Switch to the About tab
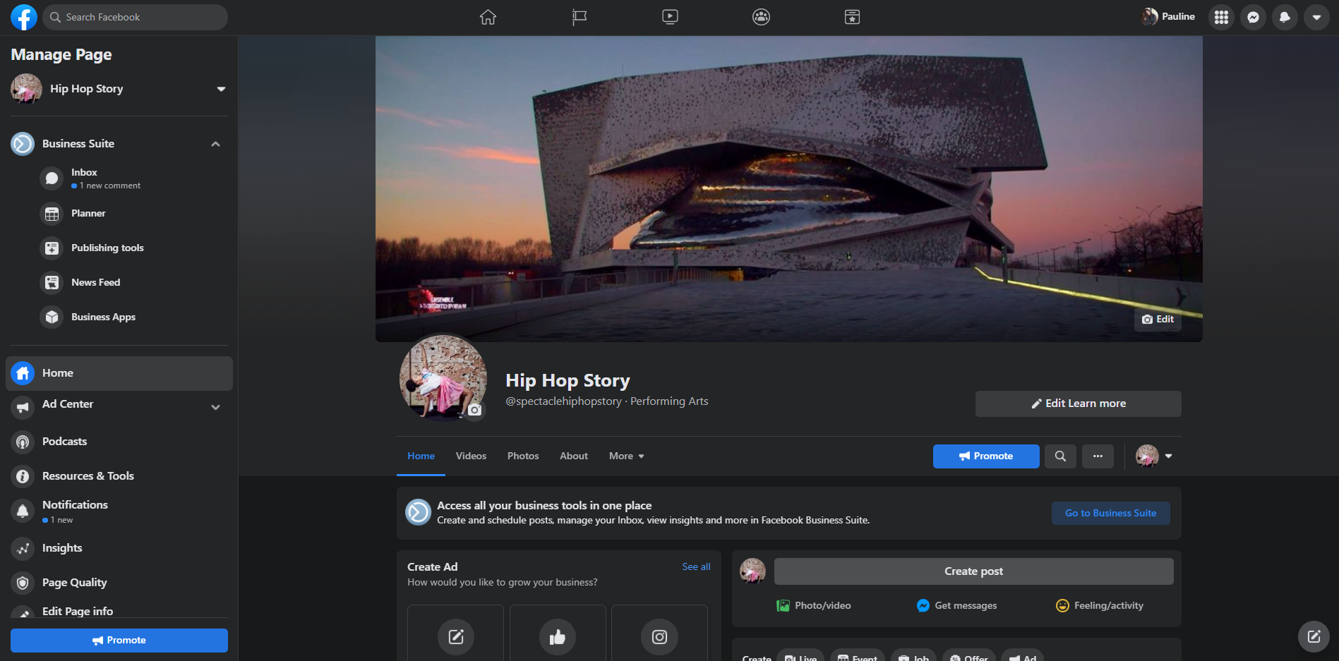Image resolution: width=1339 pixels, height=661 pixels. 574,456
